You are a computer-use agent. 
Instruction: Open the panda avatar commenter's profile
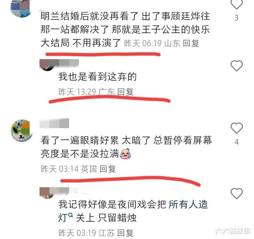click(21, 130)
